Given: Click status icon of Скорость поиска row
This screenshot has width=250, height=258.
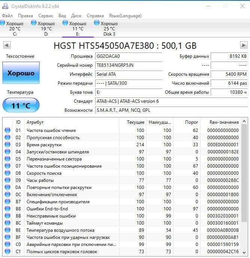Looking at the screenshot, I should [x=7, y=173].
